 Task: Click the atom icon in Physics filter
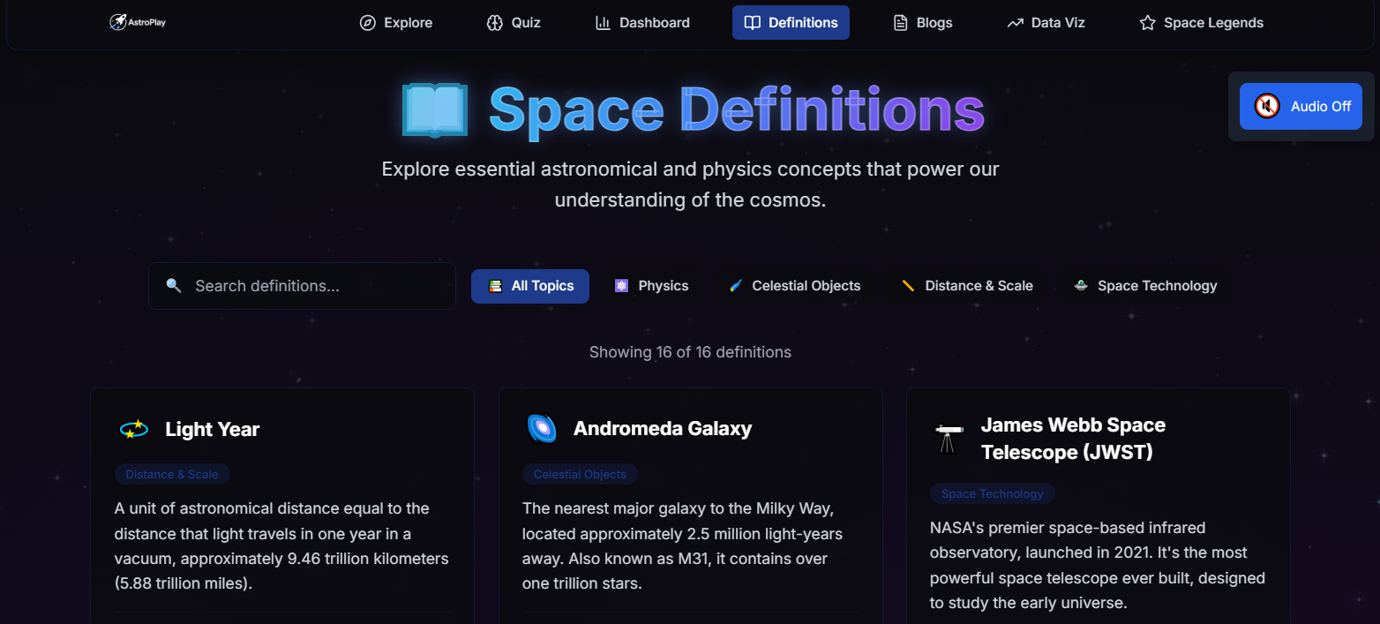[621, 286]
